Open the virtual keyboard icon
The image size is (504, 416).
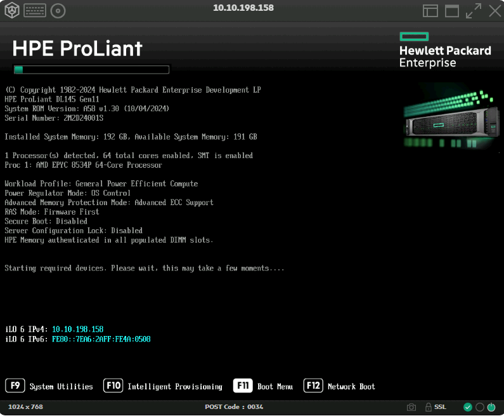tap(35, 10)
